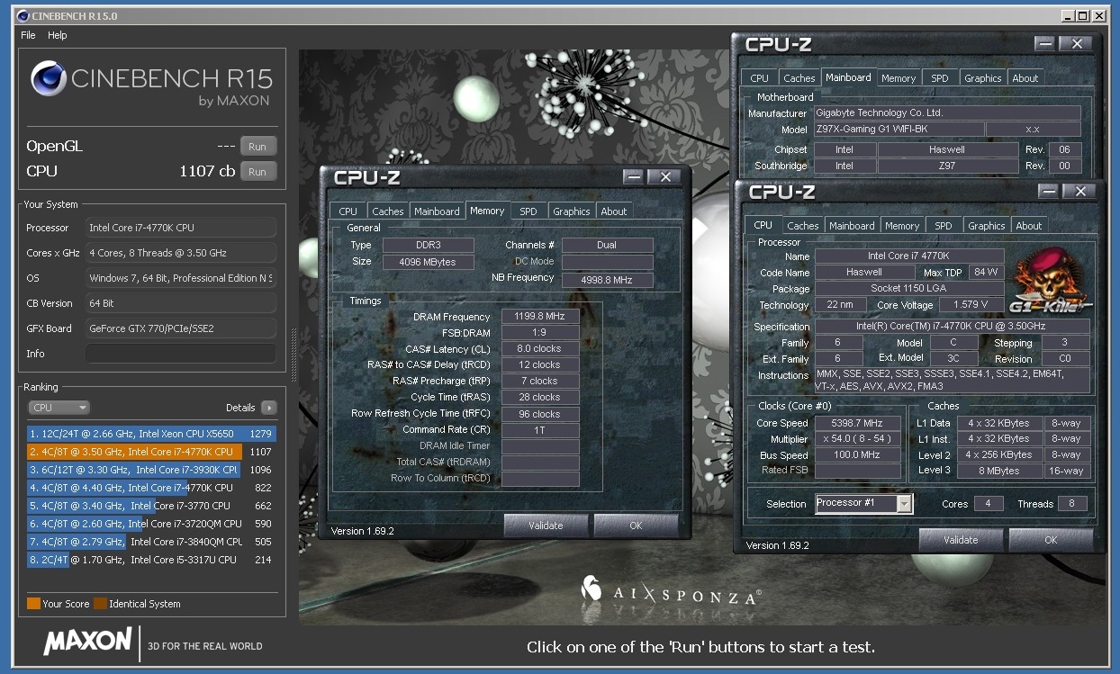Image resolution: width=1120 pixels, height=674 pixels.
Task: Select ranking row Core i7-3930K 1096
Action: (x=150, y=470)
